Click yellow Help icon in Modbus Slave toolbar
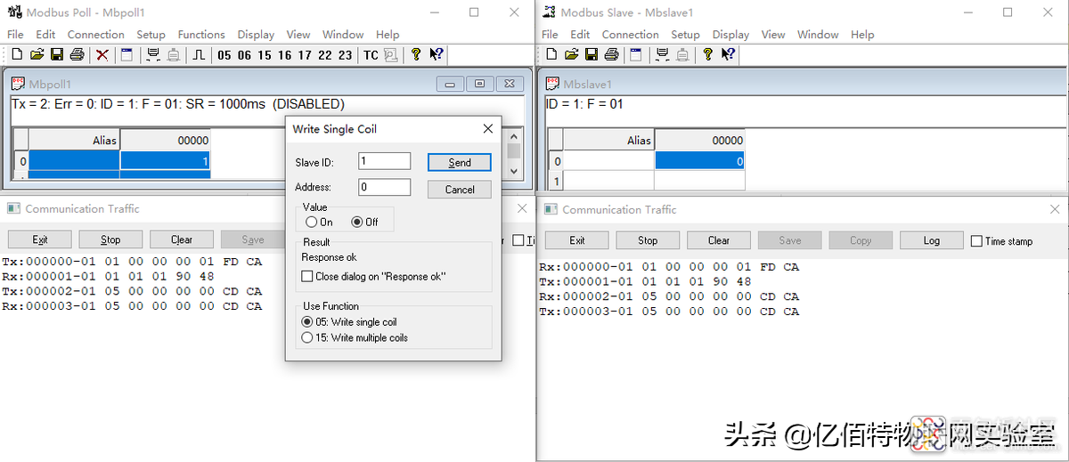The height and width of the screenshot is (462, 1069). pos(708,55)
